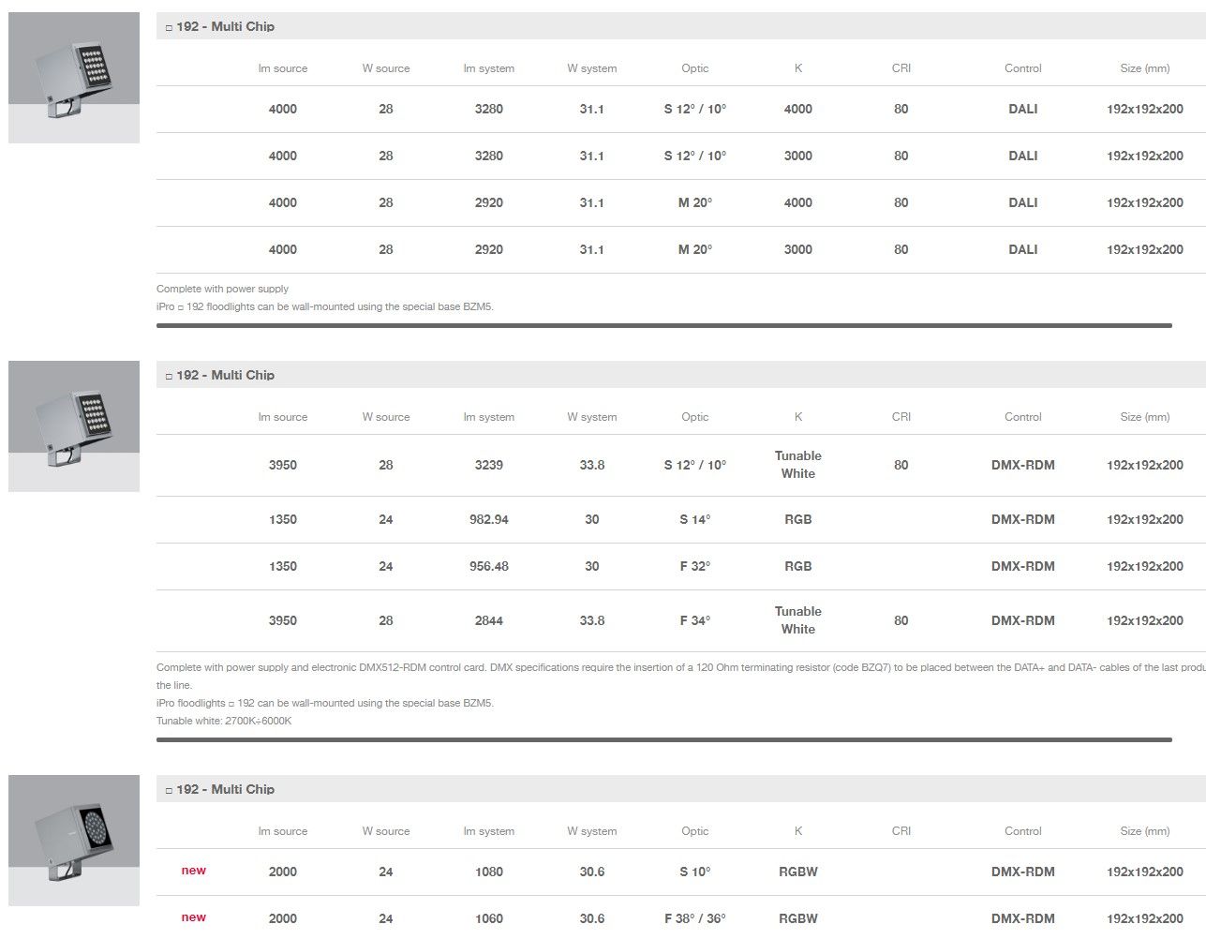Click the first floodlight product thumbnail
1206x939 pixels.
74,78
